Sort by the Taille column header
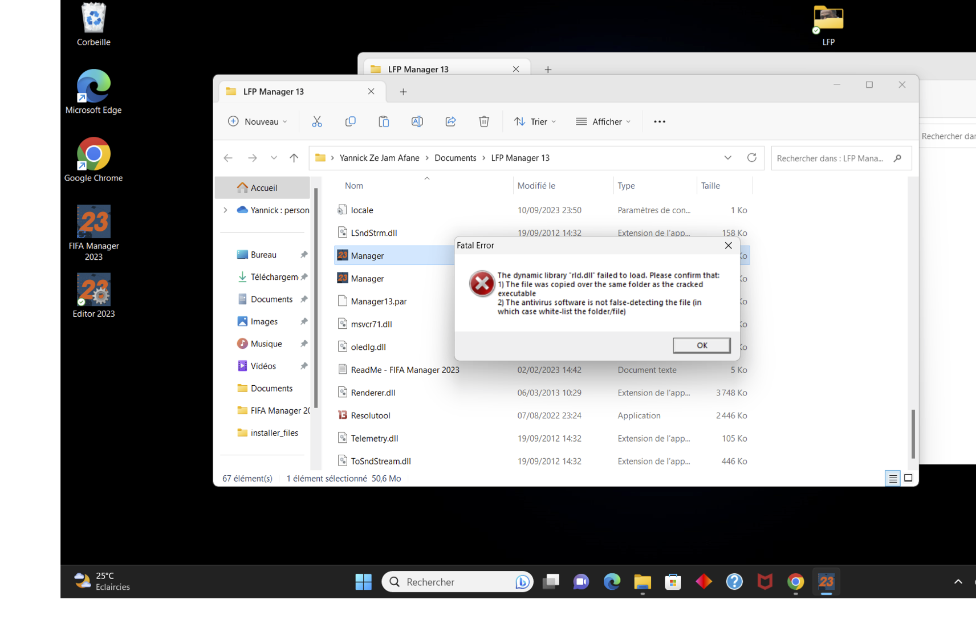 pos(710,186)
